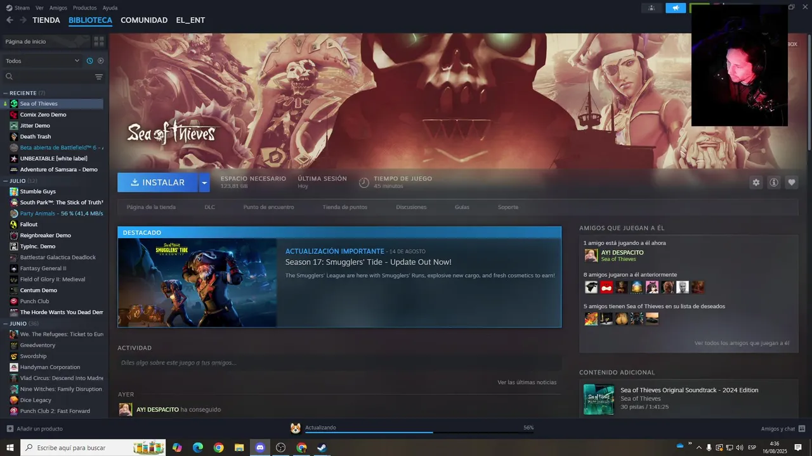812x456 pixels.
Task: Open the Windows notification center icon
Action: tap(798, 448)
